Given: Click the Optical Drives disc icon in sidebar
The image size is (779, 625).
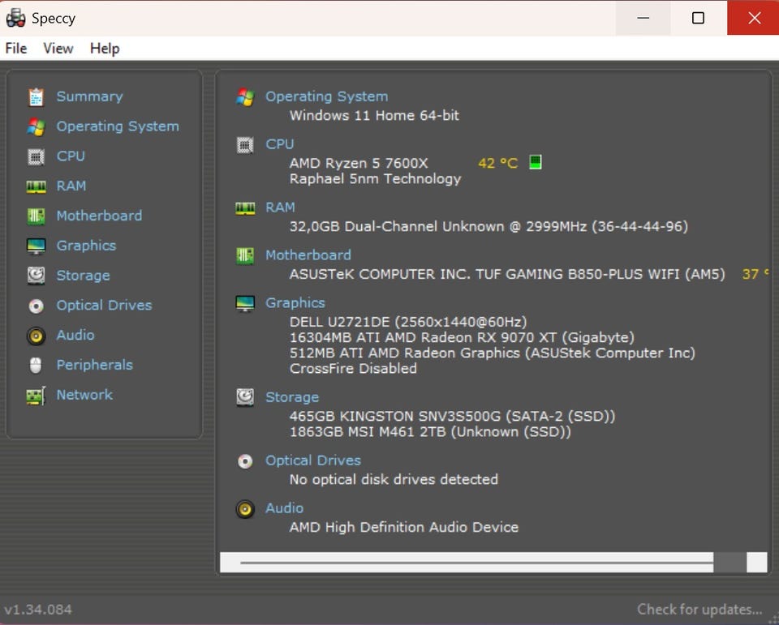Looking at the screenshot, I should [x=36, y=306].
